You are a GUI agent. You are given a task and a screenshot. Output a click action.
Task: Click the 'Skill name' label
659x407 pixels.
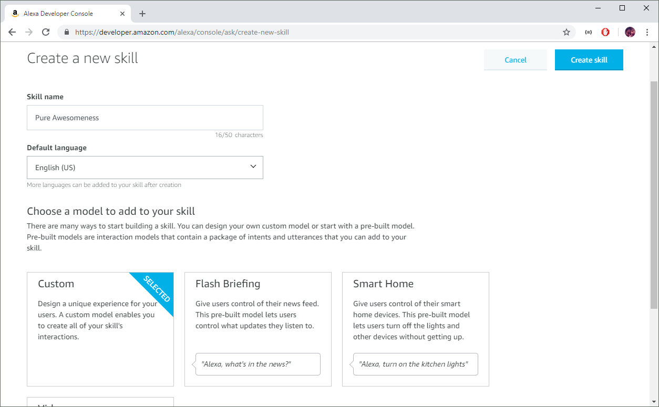click(45, 97)
